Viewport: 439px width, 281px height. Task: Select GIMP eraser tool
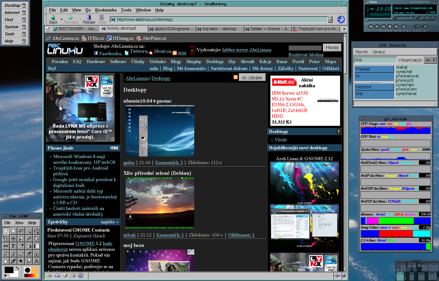tap(21, 254)
